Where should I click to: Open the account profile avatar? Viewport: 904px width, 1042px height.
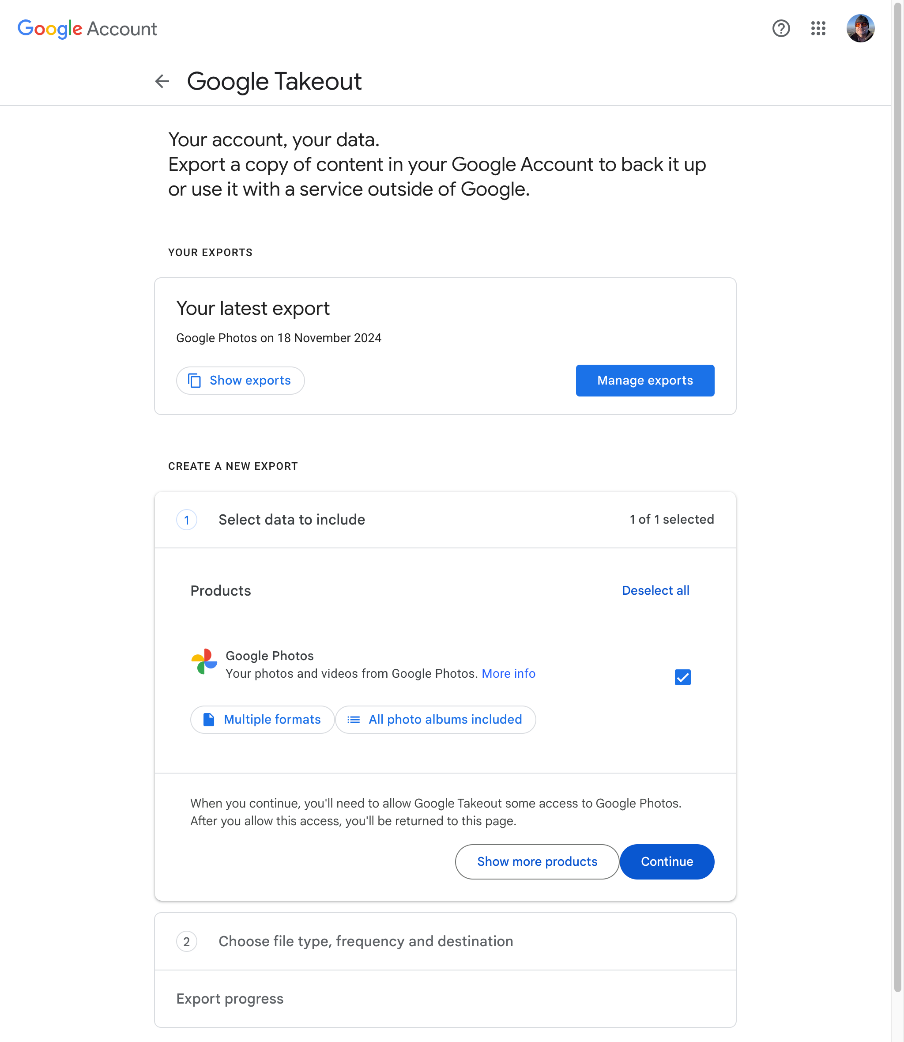pyautogui.click(x=861, y=29)
